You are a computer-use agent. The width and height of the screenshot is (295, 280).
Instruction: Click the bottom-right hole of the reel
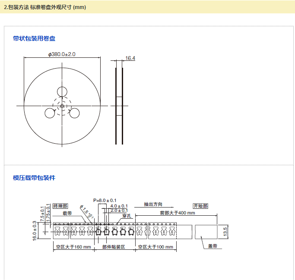click(74, 113)
